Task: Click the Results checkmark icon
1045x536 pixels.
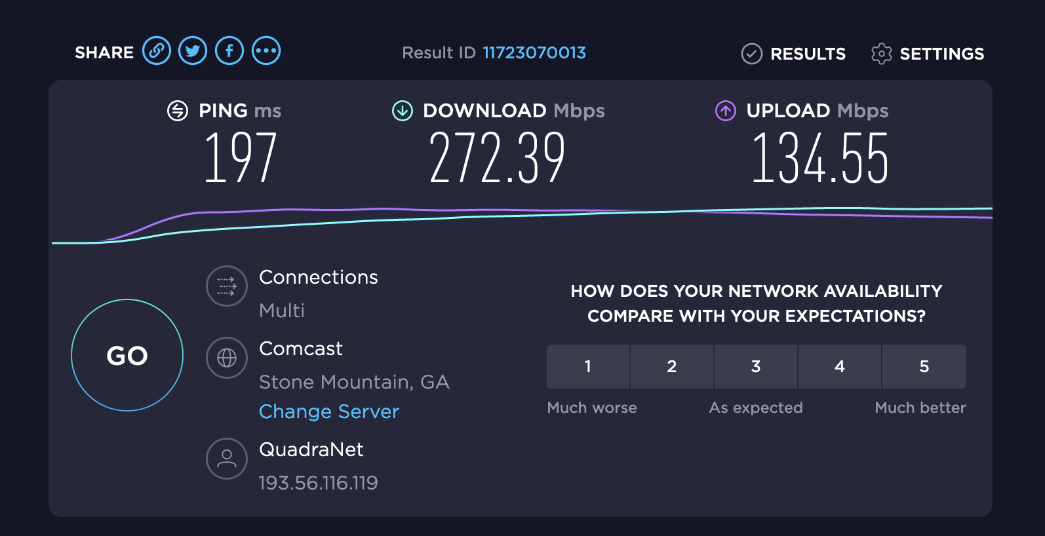Action: 751,54
